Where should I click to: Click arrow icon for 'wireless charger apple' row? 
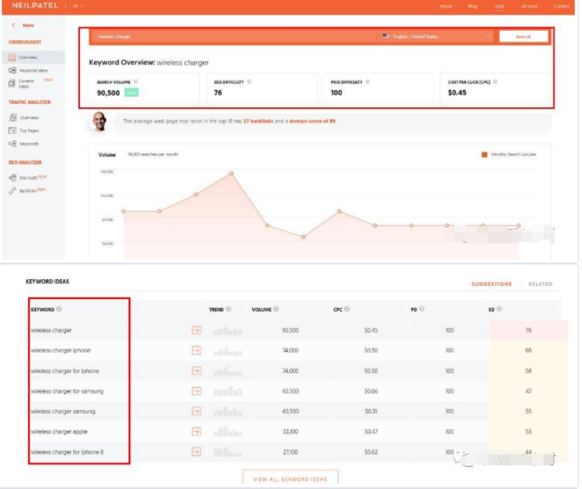click(x=196, y=431)
